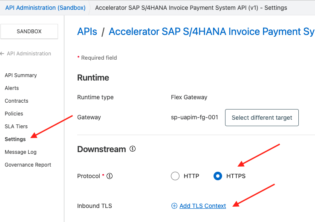Go to Contracts in the sidebar

point(17,101)
